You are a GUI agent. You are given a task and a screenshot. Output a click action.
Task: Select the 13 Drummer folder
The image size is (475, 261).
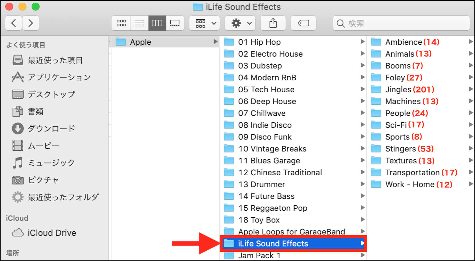[293, 184]
